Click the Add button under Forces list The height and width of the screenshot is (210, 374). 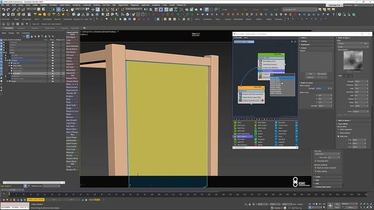[310, 74]
